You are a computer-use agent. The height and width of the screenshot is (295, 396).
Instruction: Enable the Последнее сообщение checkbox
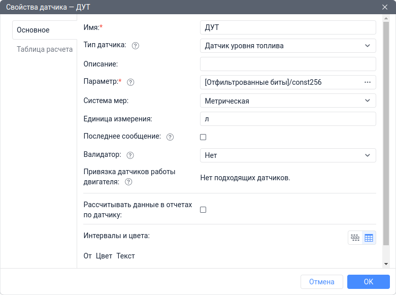203,137
